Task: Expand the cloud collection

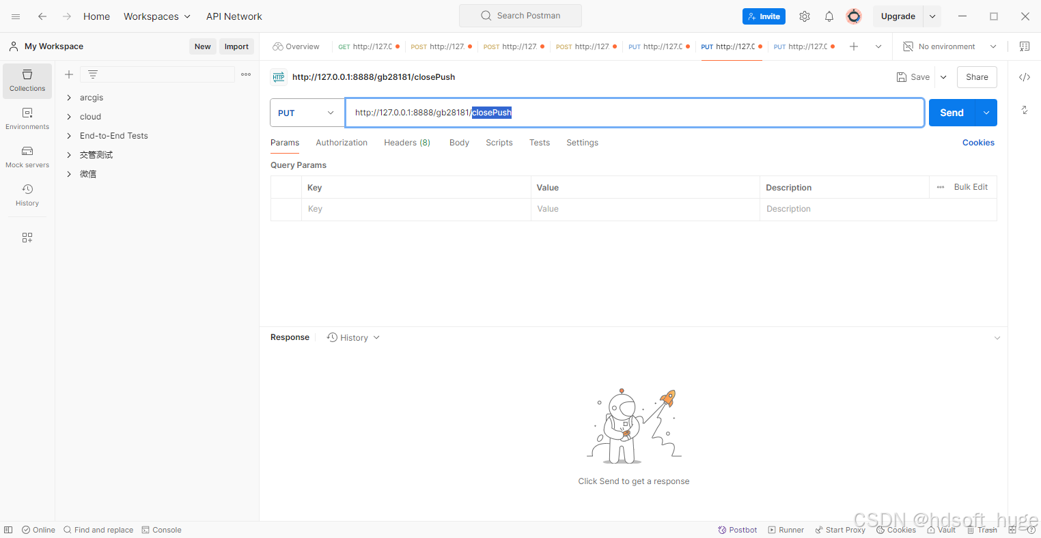Action: 69,117
